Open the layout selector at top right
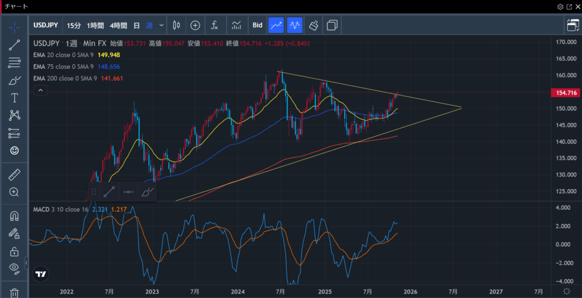Screen dimensions: 582x298 click(572, 25)
